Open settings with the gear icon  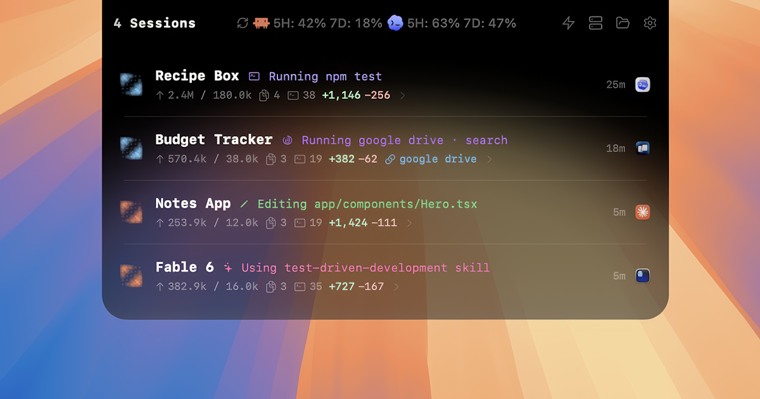pyautogui.click(x=650, y=23)
